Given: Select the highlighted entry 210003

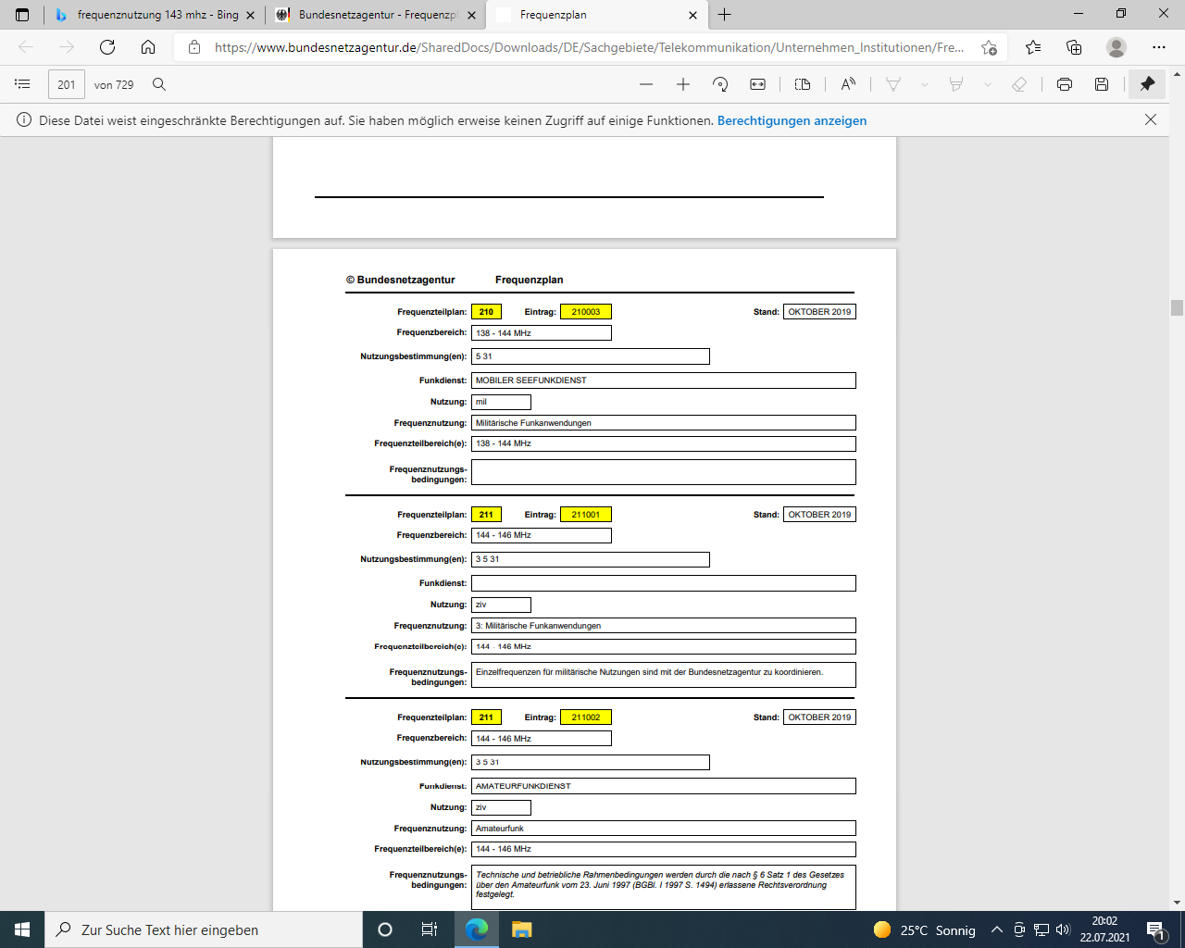Looking at the screenshot, I should coord(586,312).
